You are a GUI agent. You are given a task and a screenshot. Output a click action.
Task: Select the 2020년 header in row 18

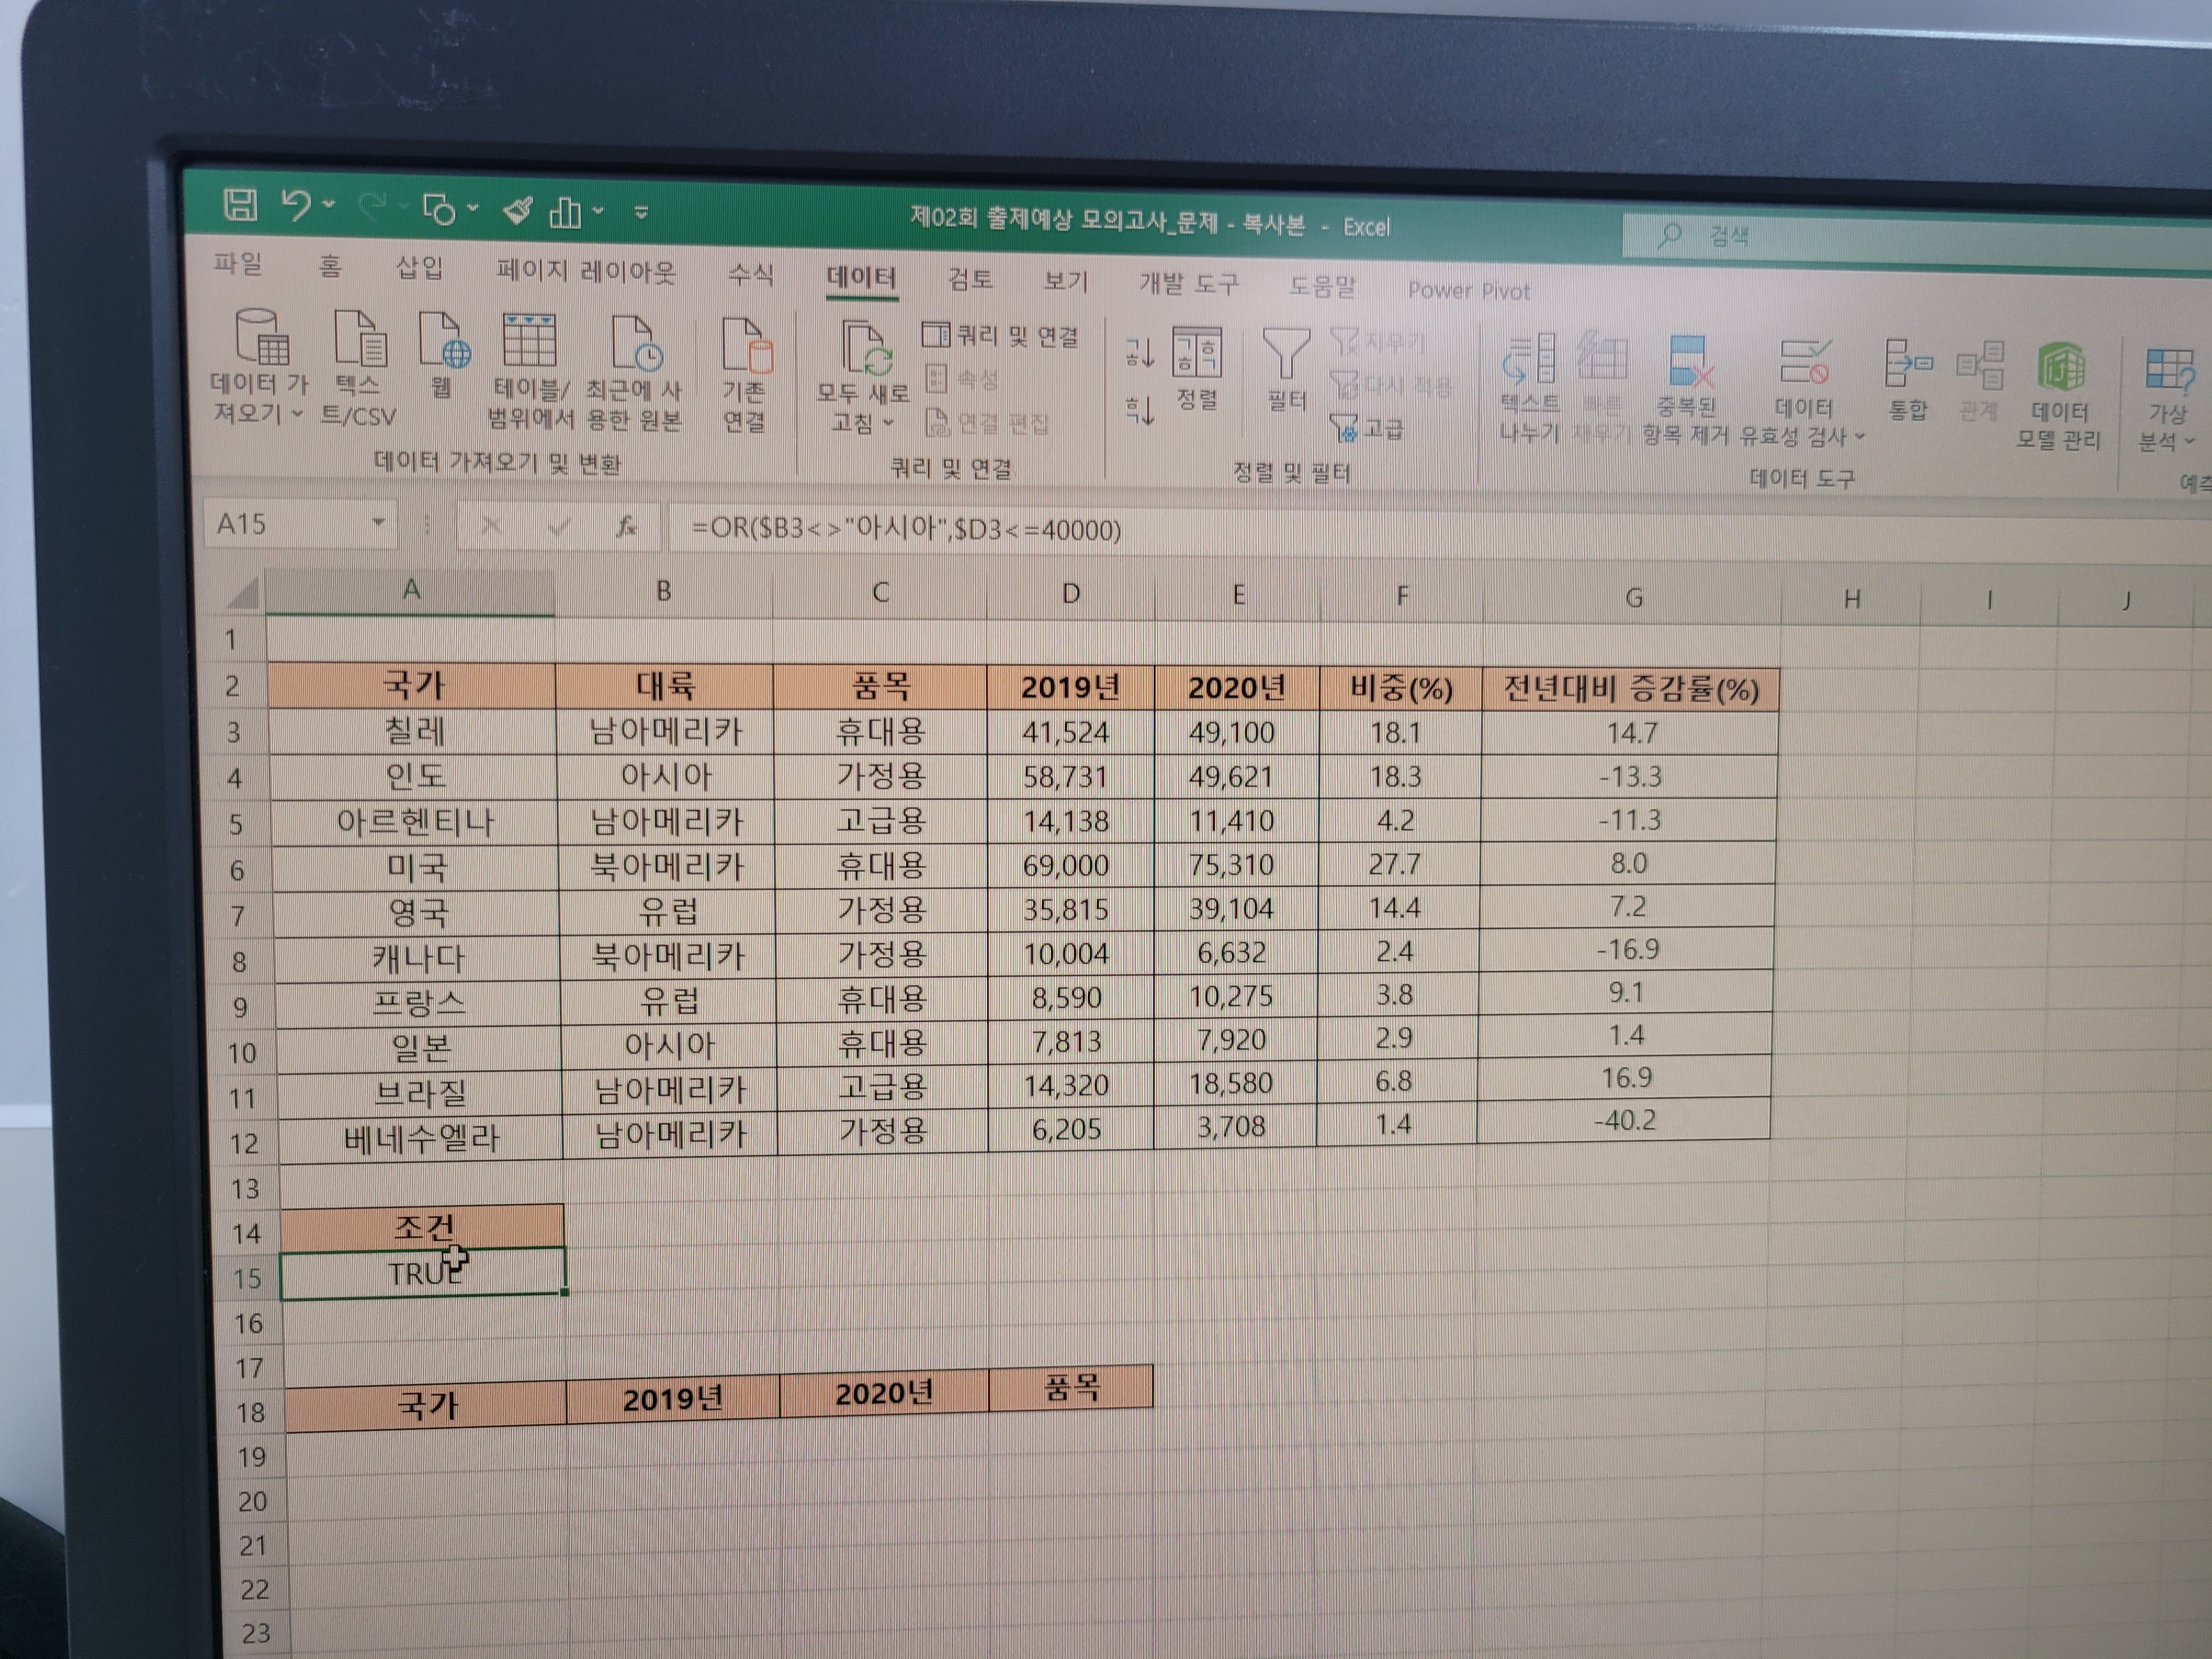point(884,1394)
